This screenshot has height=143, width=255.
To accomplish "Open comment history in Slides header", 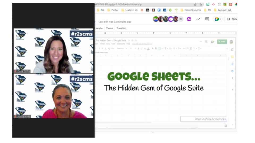I will (207, 19).
